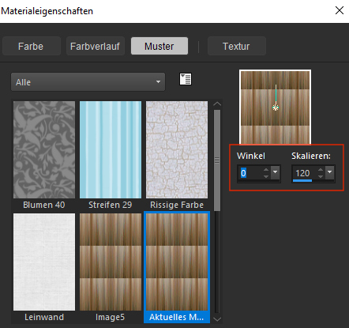Click the angle control in pattern preview
The image size is (349, 328).
click(x=276, y=107)
